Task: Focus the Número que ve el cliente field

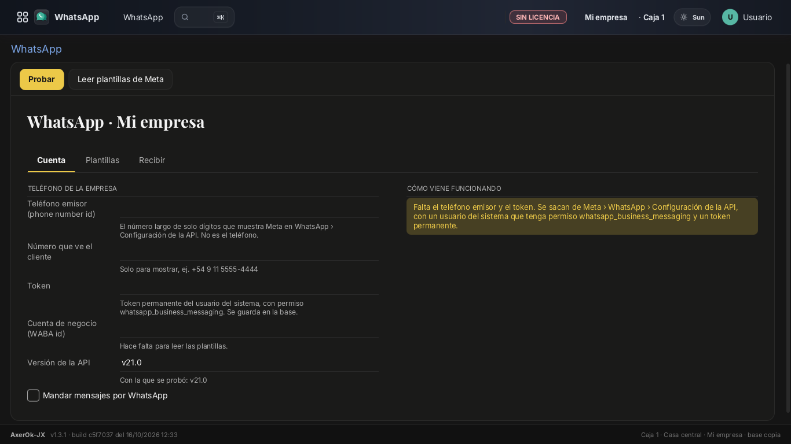Action: pyautogui.click(x=249, y=251)
